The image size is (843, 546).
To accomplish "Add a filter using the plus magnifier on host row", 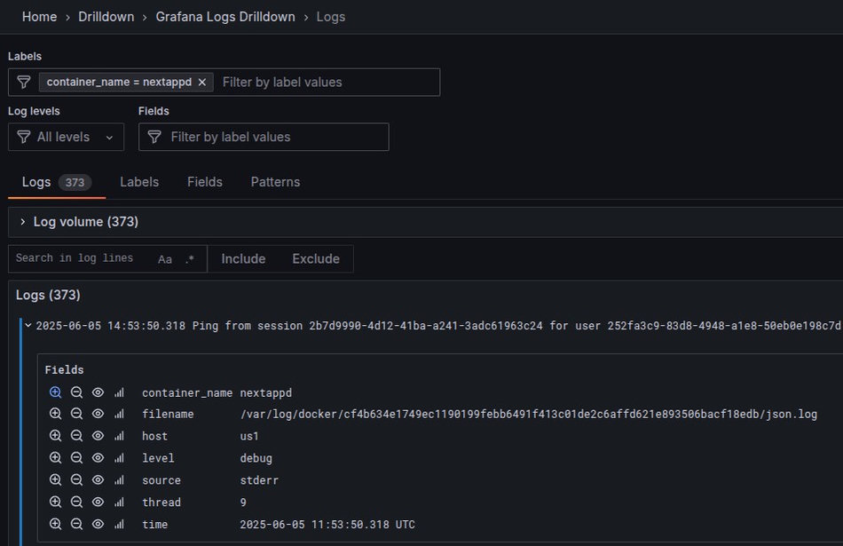I will point(55,436).
